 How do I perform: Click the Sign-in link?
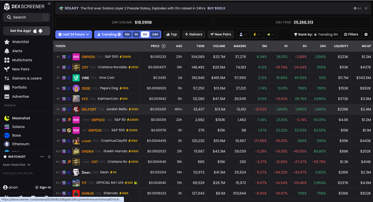(x=43, y=187)
